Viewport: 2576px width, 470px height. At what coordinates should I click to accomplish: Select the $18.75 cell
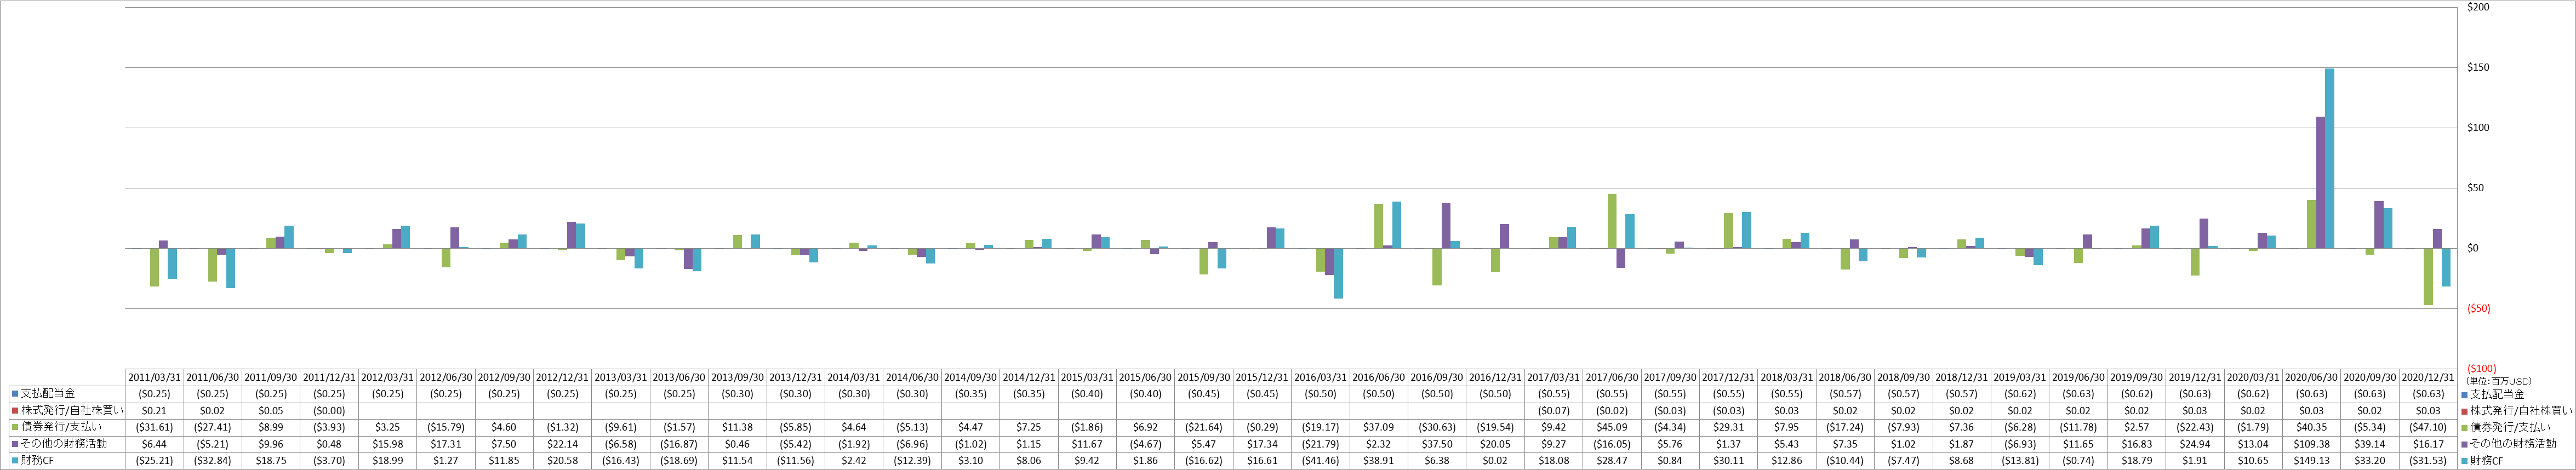(271, 461)
